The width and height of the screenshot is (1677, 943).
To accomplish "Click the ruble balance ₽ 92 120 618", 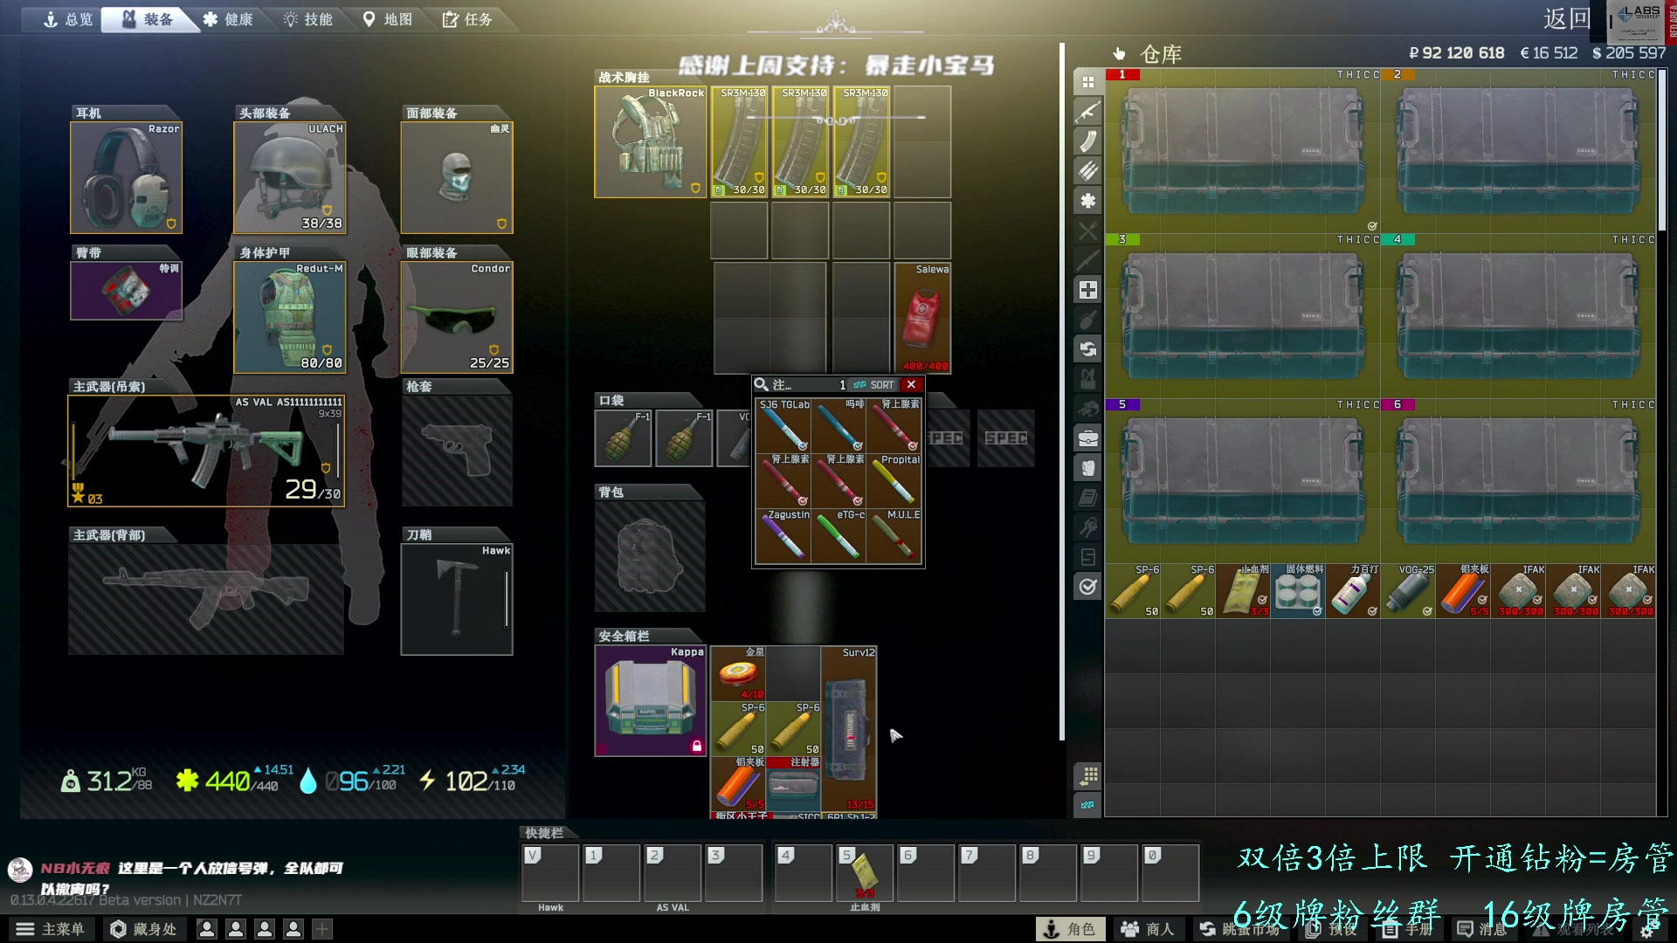I will point(1457,53).
